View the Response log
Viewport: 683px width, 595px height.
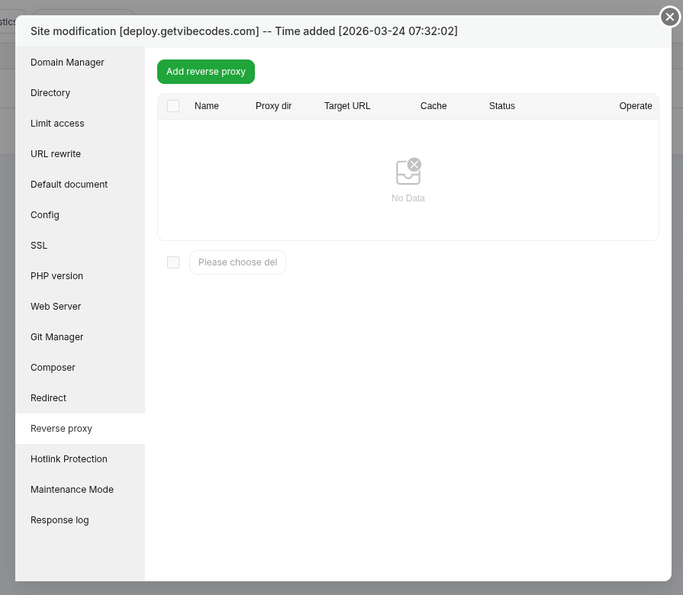[60, 520]
